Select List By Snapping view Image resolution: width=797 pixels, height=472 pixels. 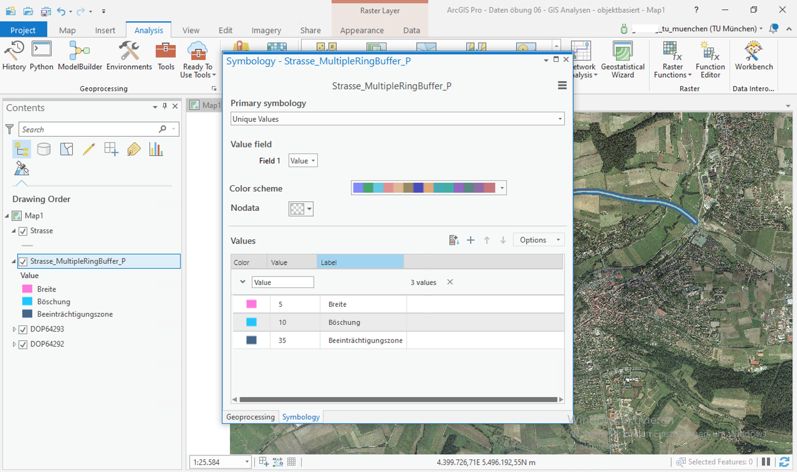(x=111, y=149)
